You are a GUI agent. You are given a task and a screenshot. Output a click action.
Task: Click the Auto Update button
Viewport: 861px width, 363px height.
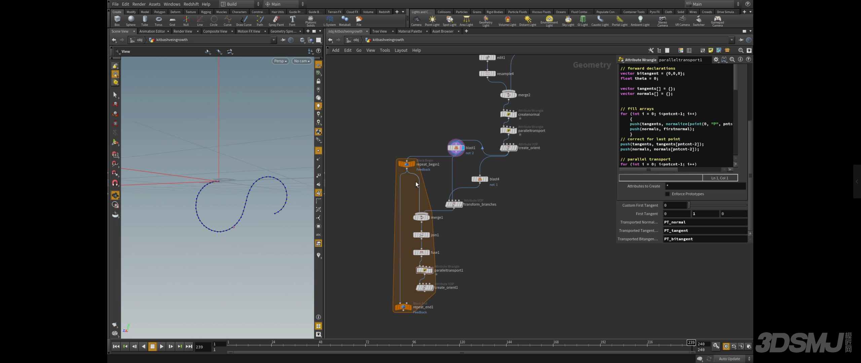(x=729, y=359)
